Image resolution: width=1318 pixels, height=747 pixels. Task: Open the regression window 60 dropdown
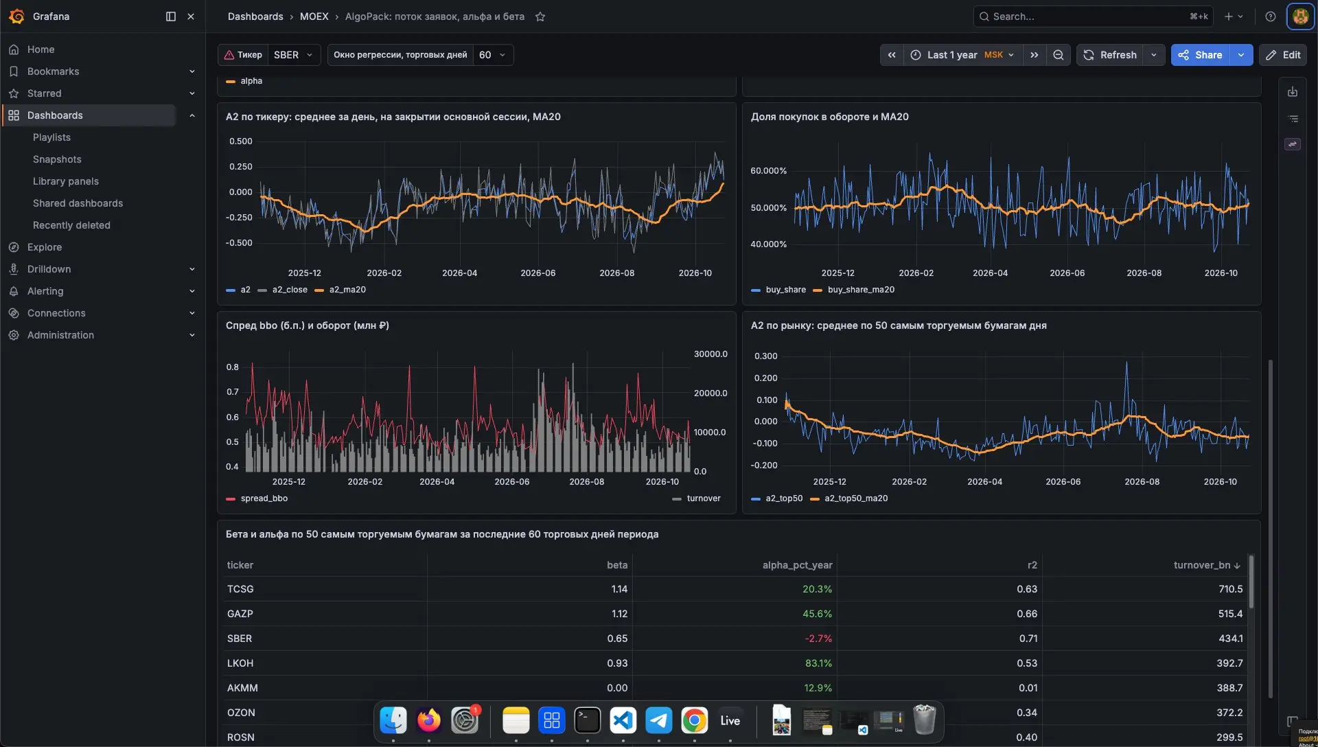coord(493,55)
